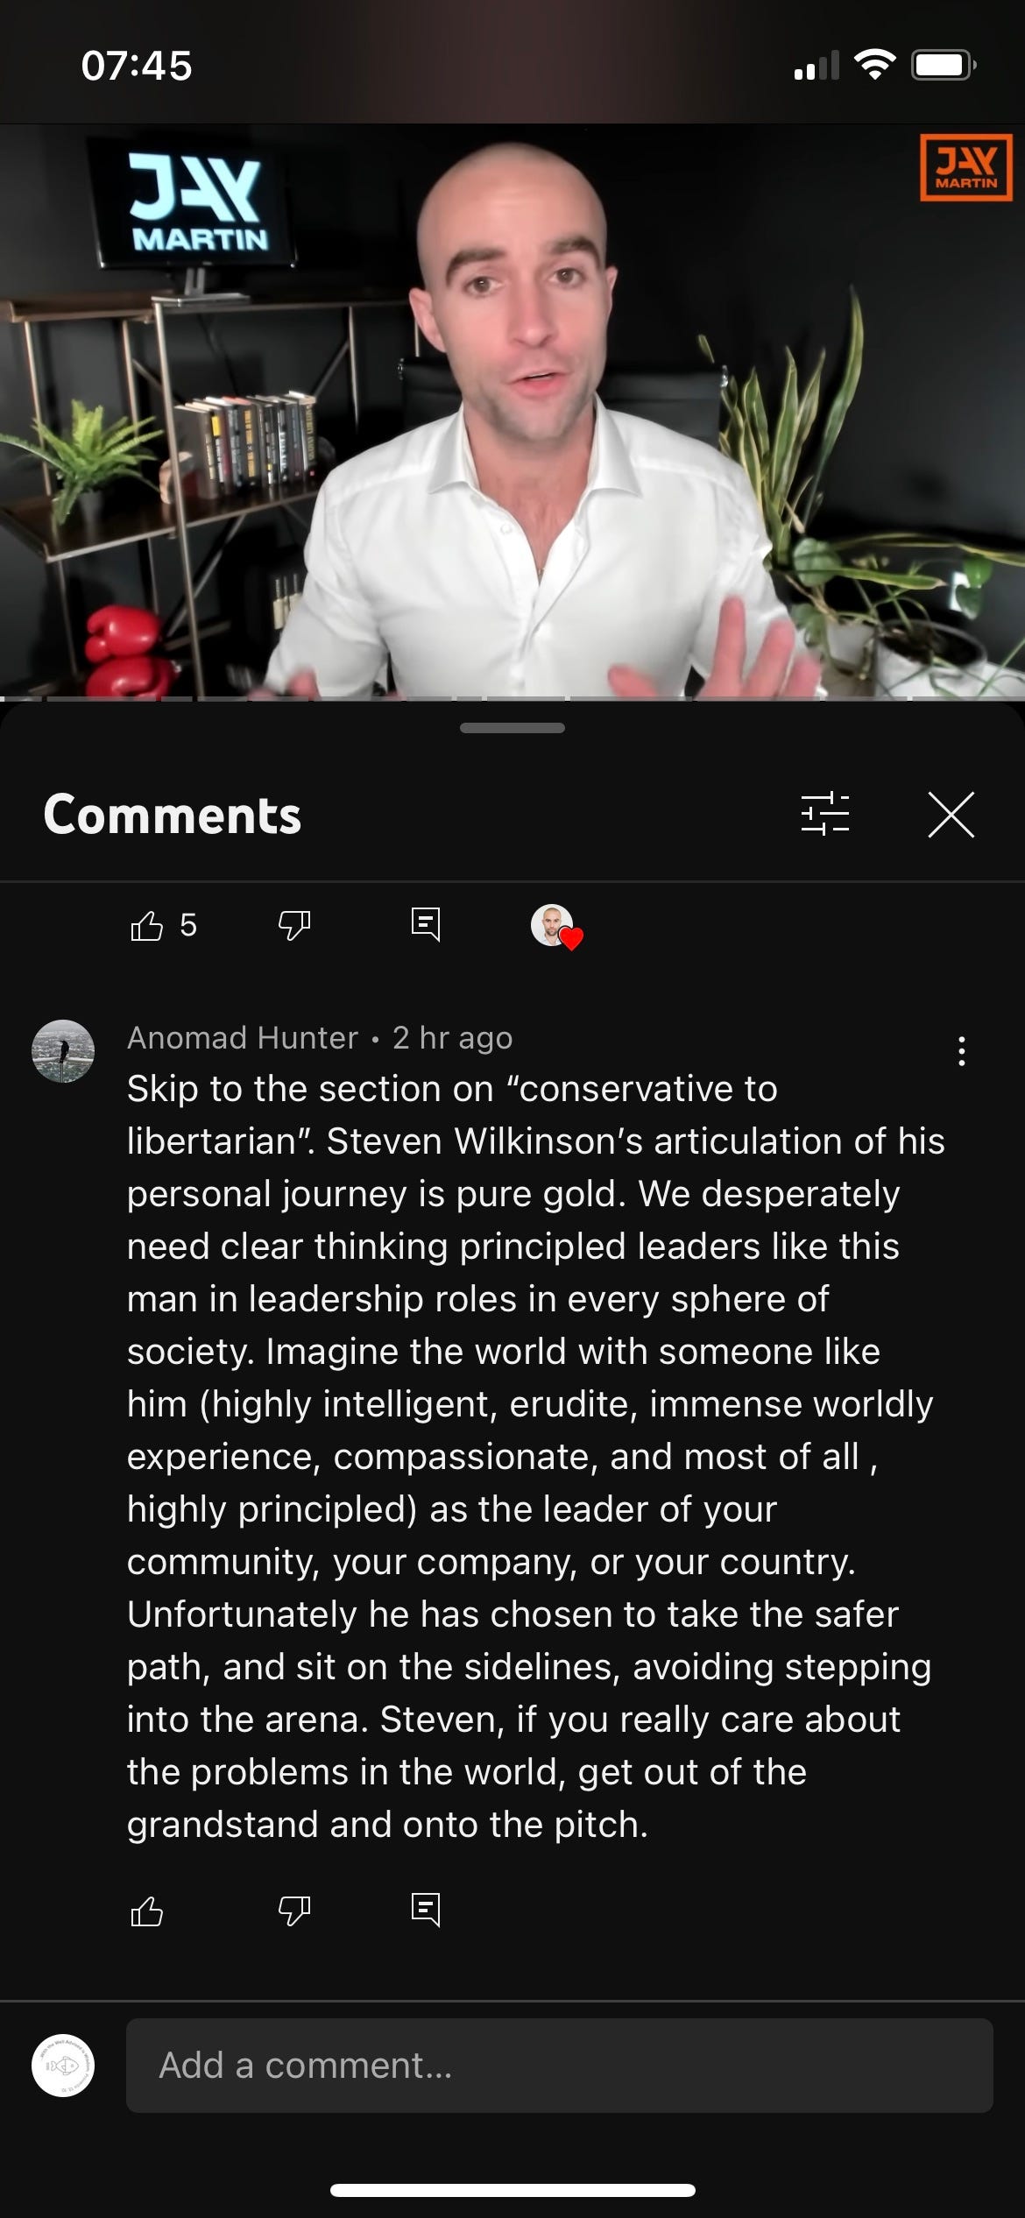
Task: Like the Anomad Hunter comment
Action: coord(146,1910)
